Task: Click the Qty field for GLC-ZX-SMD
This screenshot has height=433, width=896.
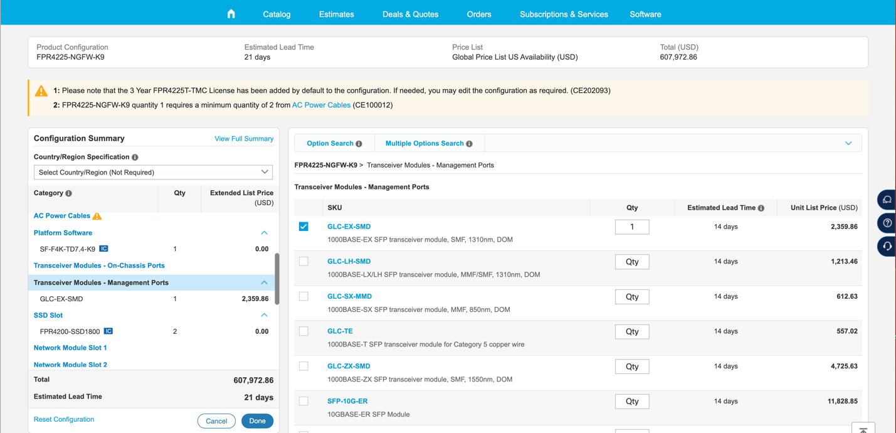Action: tap(632, 366)
